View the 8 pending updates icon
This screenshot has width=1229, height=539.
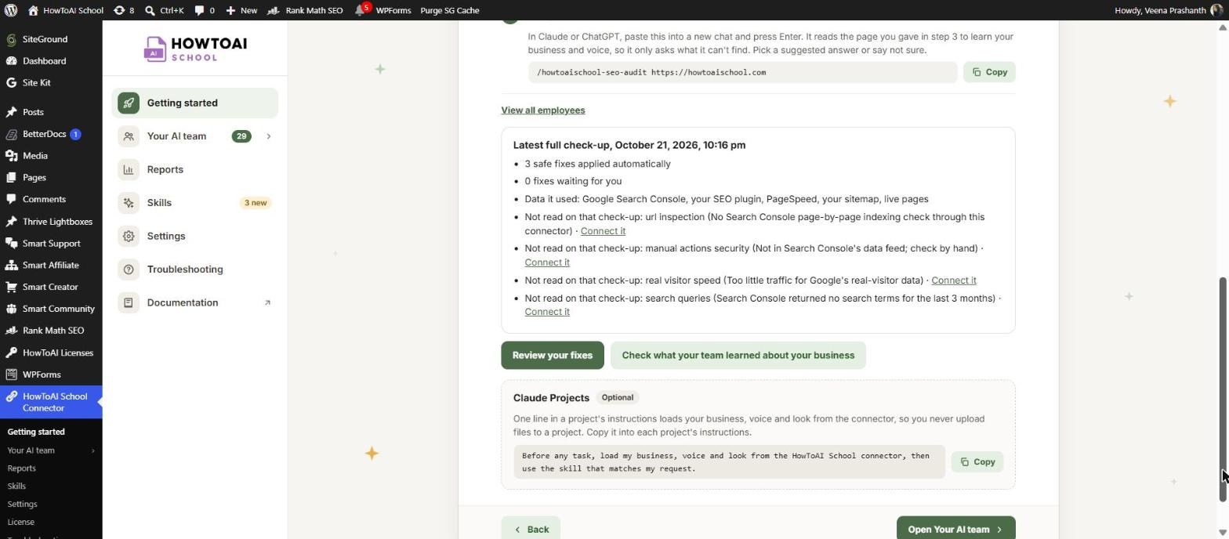coord(119,10)
